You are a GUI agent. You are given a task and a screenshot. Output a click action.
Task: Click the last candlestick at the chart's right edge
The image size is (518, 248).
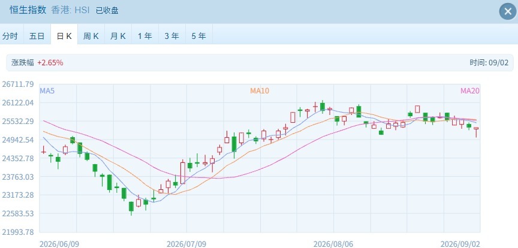pos(476,131)
